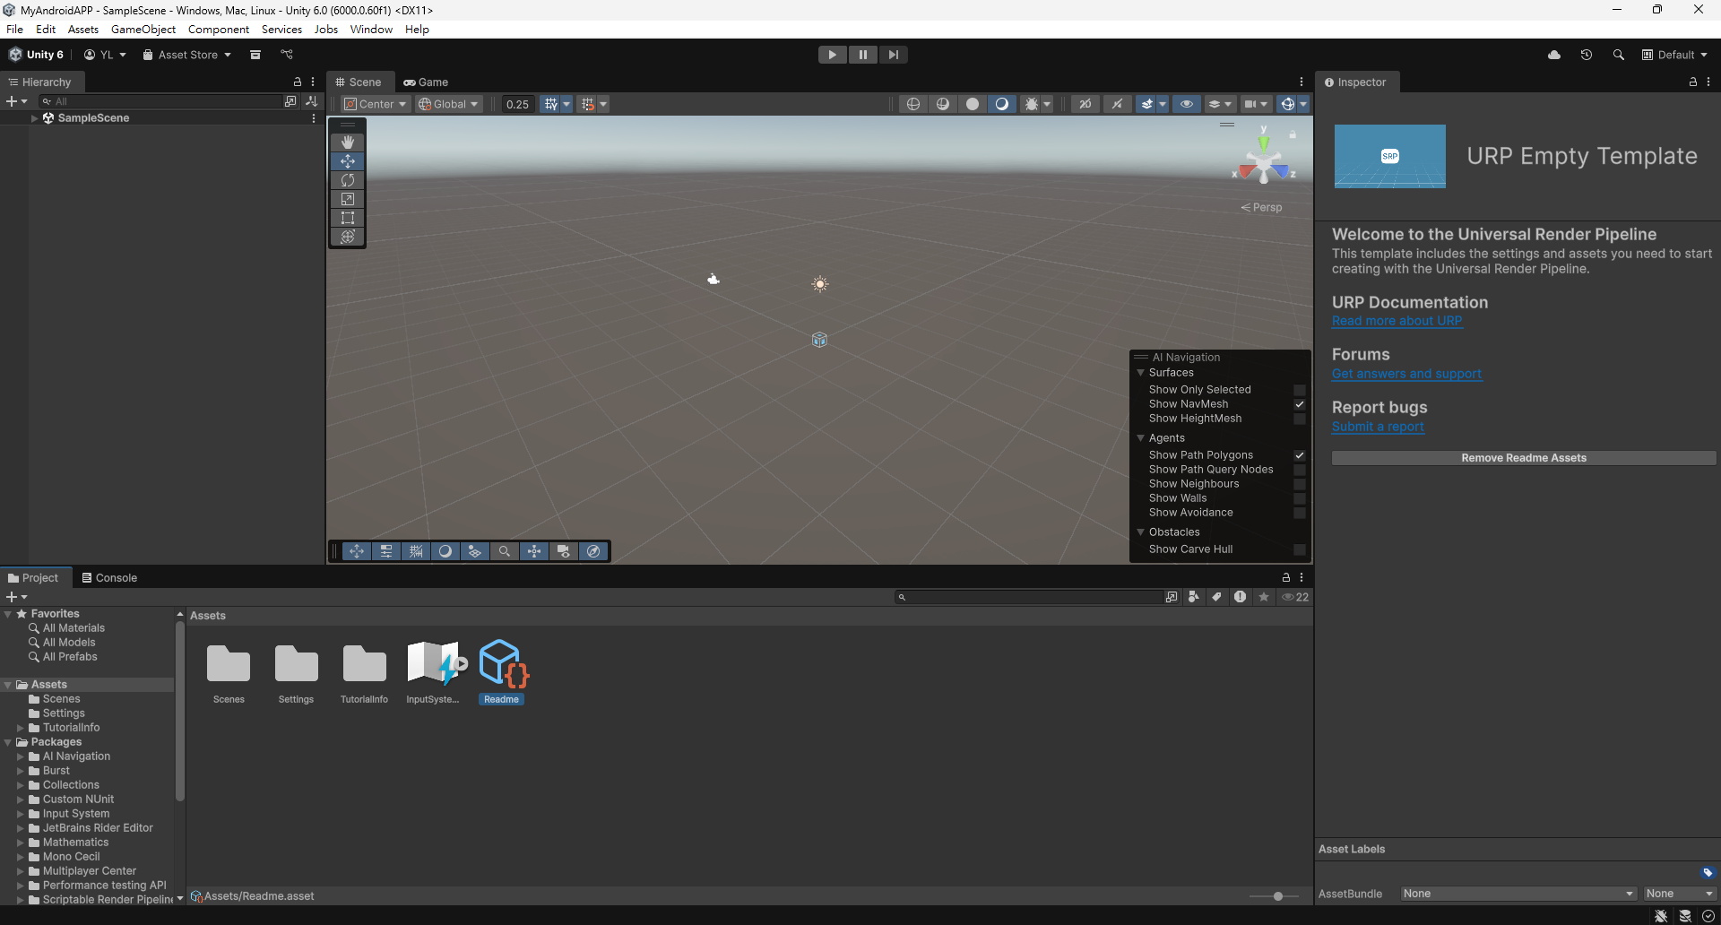Disable the Show NavMesh checkbox

point(1300,404)
